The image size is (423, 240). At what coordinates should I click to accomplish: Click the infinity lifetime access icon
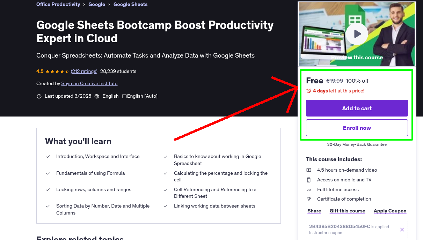point(309,190)
